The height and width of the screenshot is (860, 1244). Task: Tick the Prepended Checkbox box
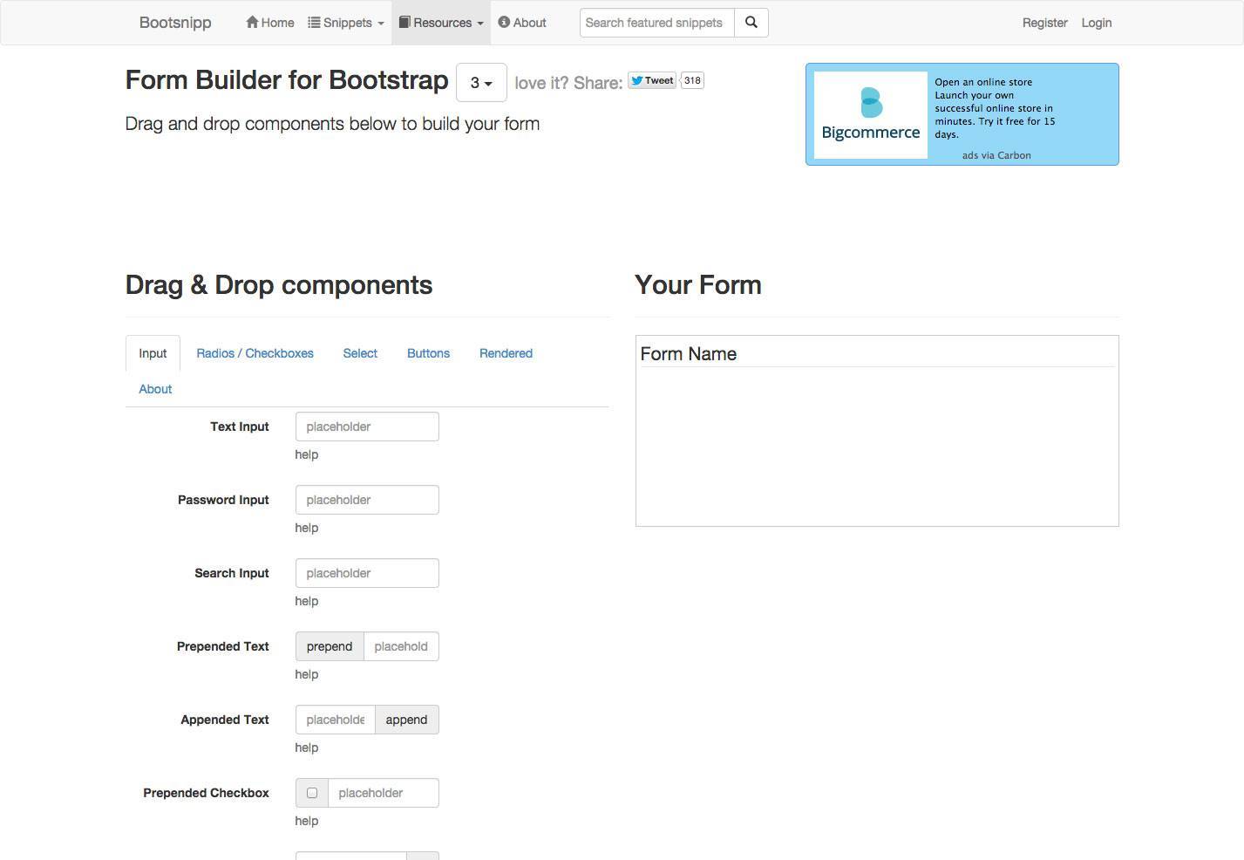[x=312, y=793]
